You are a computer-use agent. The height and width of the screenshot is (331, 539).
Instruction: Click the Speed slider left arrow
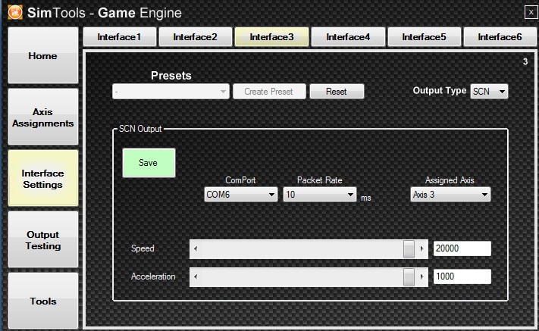(x=196, y=249)
